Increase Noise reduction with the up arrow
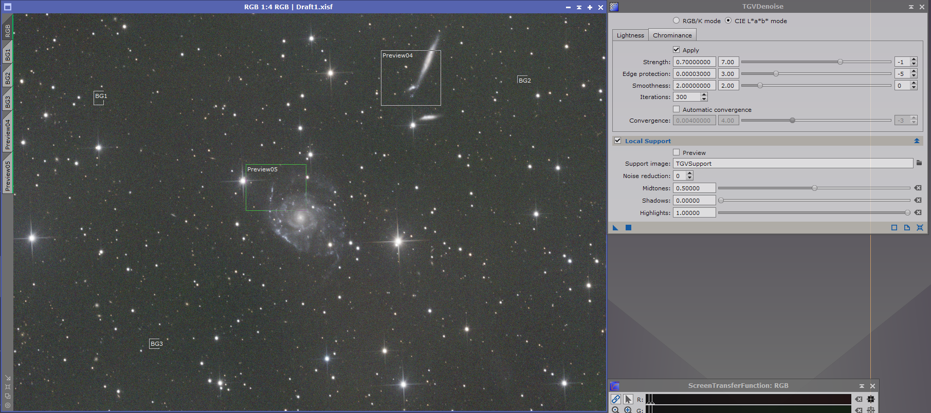 coord(689,173)
